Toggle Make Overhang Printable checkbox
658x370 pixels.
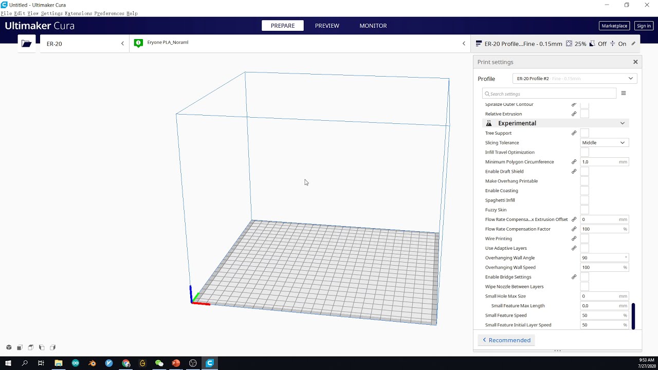(x=584, y=181)
